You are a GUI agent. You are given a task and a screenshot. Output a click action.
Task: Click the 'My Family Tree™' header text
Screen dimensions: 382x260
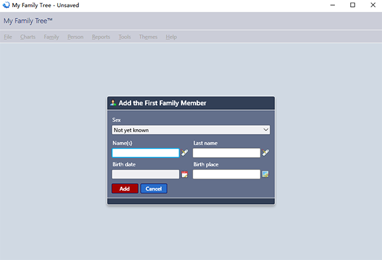coord(28,21)
